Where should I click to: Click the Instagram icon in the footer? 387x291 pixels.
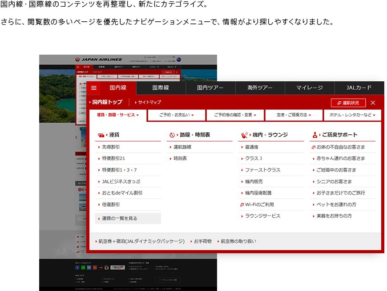(x=107, y=267)
